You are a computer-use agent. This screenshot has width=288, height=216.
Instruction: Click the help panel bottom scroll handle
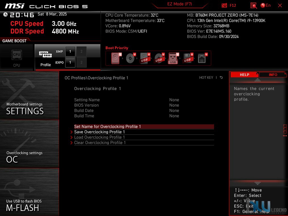coord(258,183)
